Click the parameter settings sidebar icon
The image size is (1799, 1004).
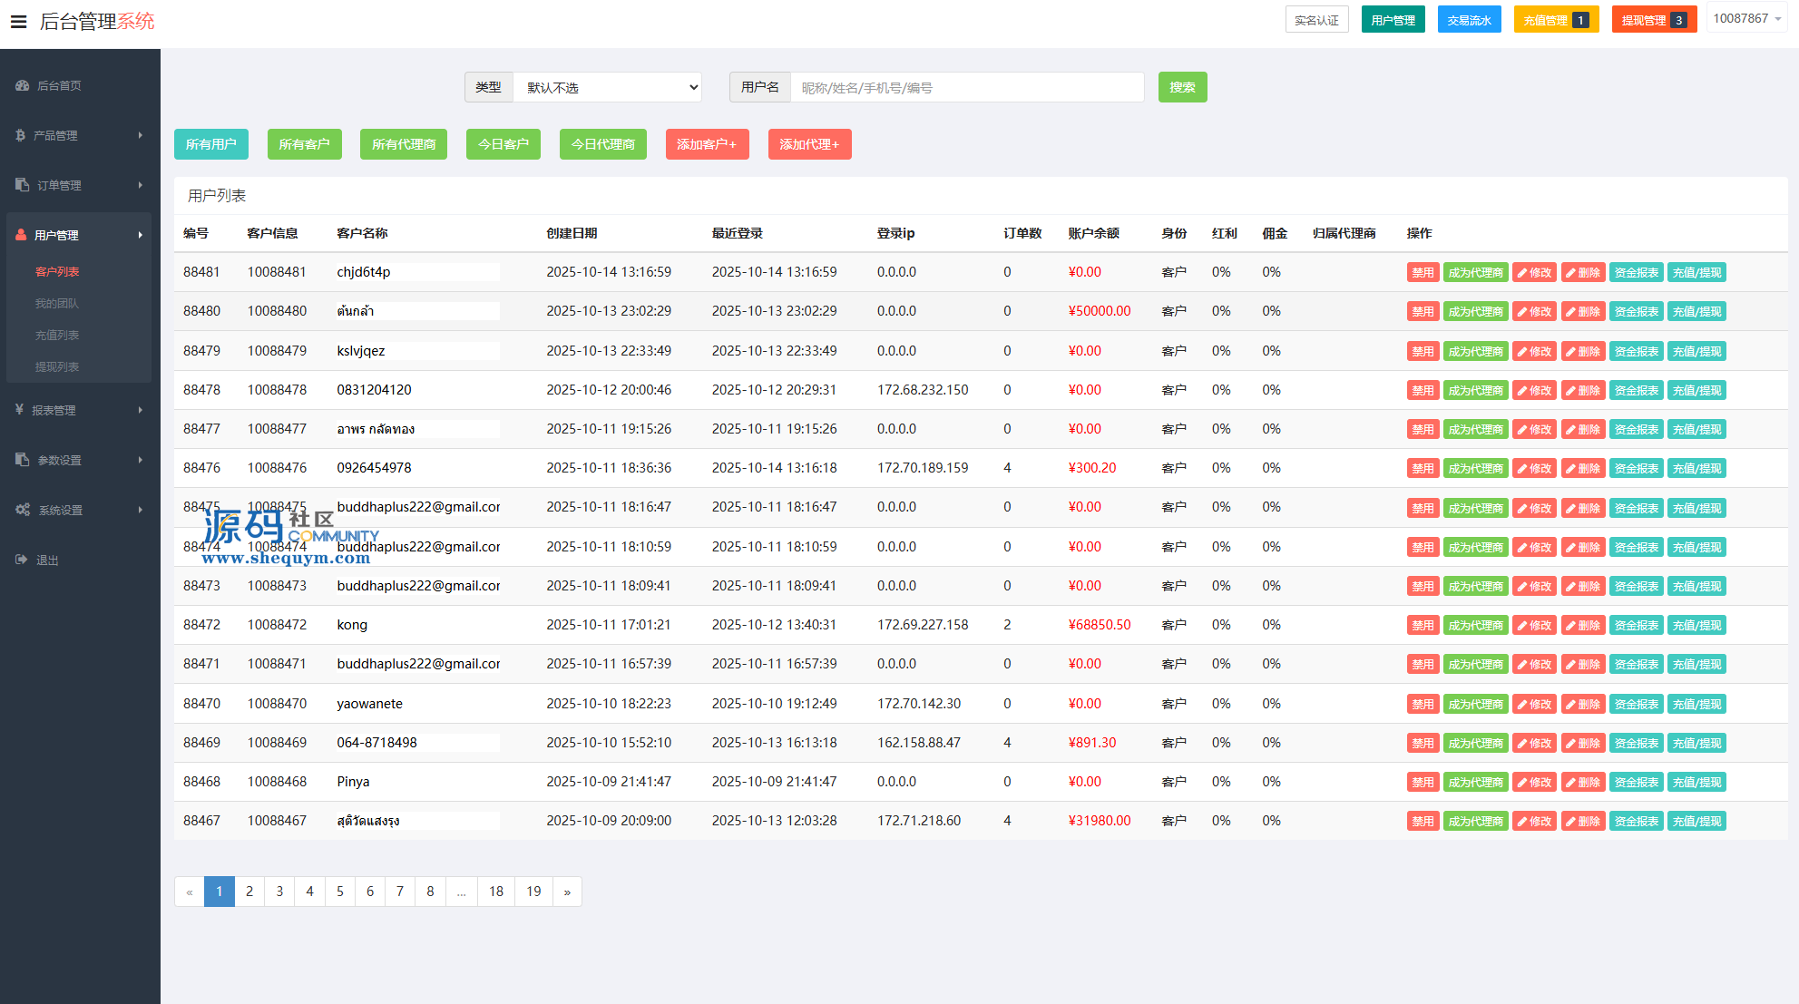tap(22, 460)
